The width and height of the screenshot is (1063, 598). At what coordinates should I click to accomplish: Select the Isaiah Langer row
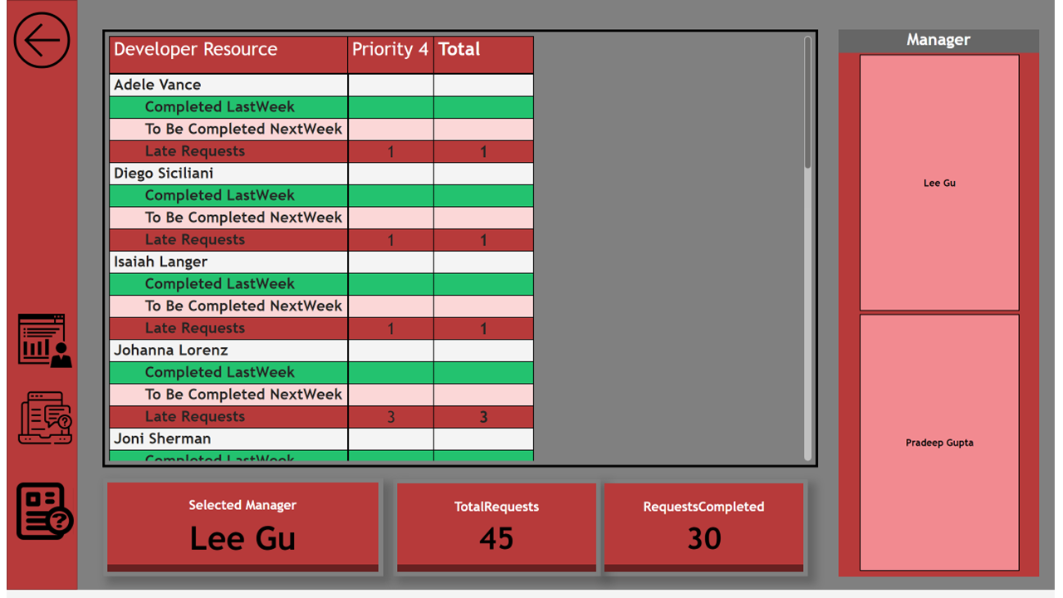pos(160,262)
